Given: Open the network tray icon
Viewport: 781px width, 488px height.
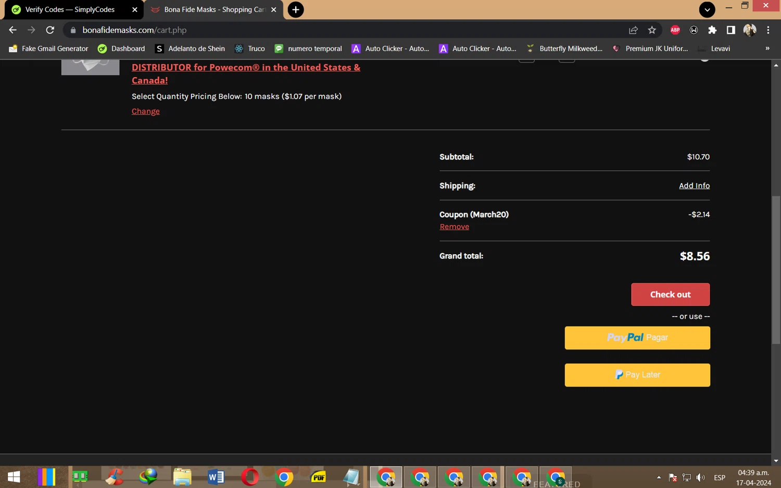Looking at the screenshot, I should point(687,478).
